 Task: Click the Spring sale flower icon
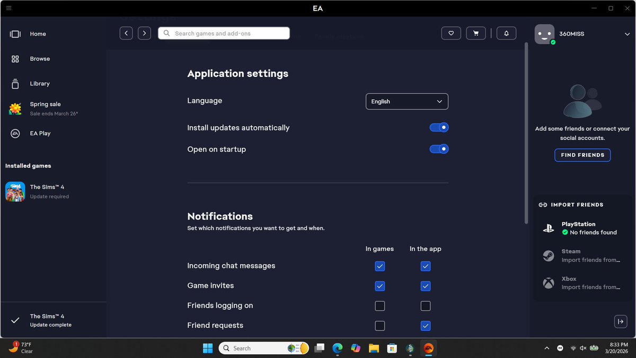(15, 109)
